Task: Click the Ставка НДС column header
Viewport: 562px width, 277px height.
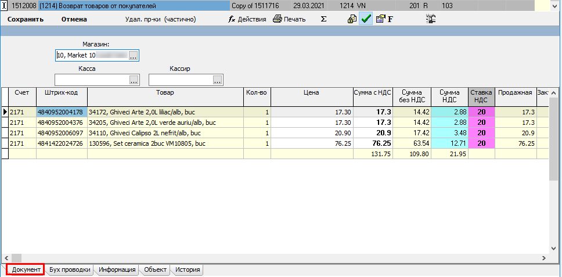Action: pos(481,97)
